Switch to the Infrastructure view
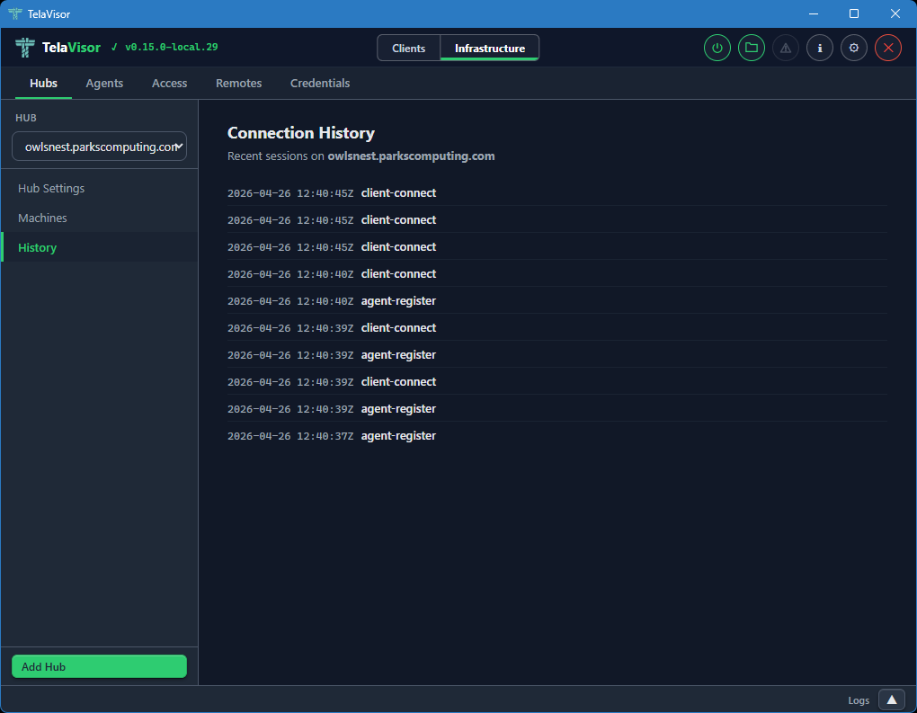The image size is (917, 713). click(489, 48)
